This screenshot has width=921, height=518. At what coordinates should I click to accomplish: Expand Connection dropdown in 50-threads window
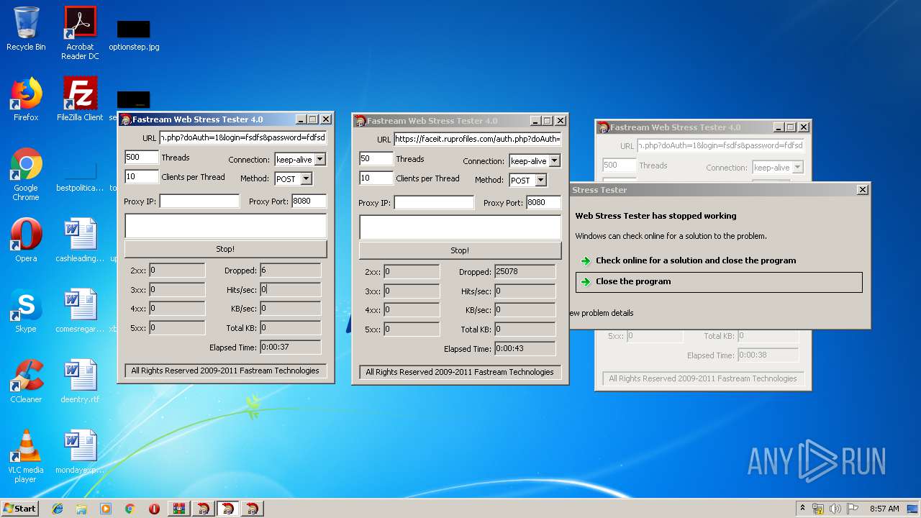pos(555,161)
